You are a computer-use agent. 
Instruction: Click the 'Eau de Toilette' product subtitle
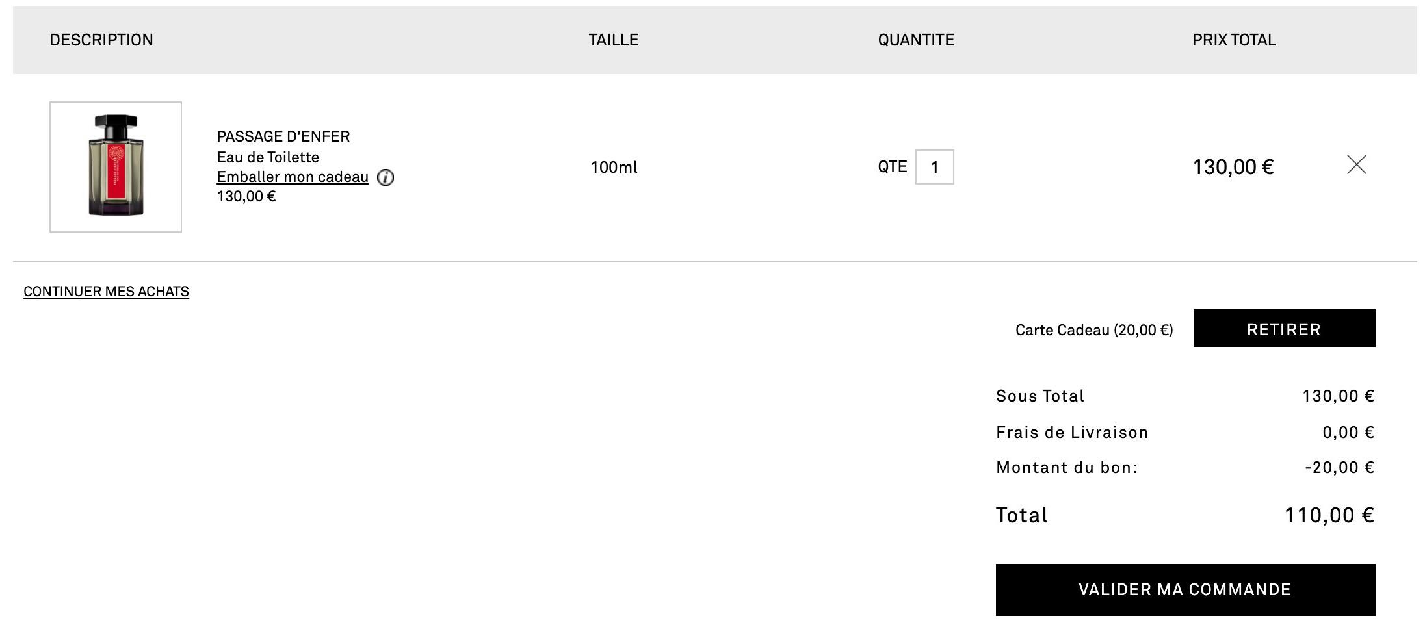[x=268, y=157]
